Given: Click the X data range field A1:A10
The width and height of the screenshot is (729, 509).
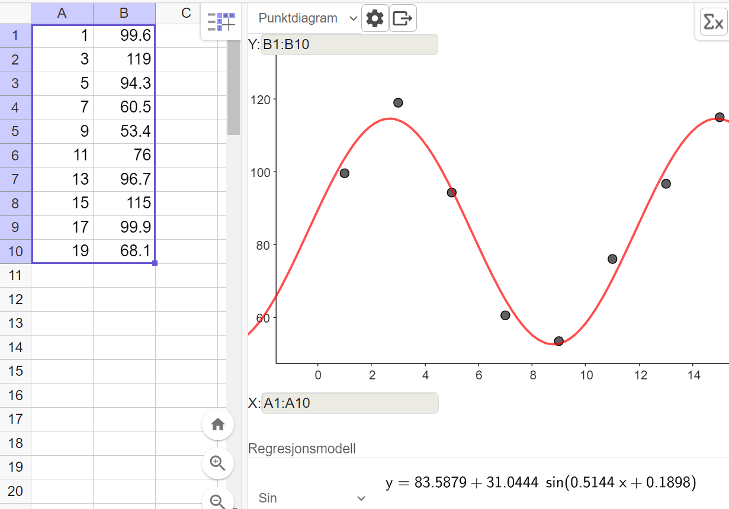Looking at the screenshot, I should coord(350,403).
